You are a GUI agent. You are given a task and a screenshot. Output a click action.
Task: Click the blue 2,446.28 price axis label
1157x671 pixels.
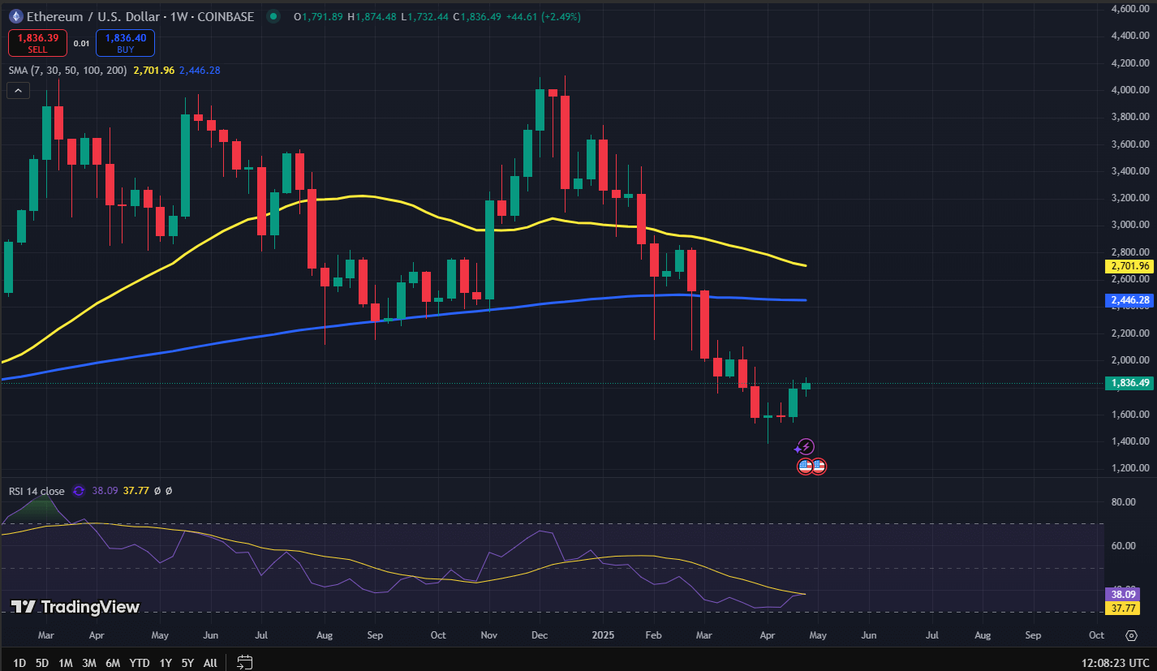click(1129, 300)
